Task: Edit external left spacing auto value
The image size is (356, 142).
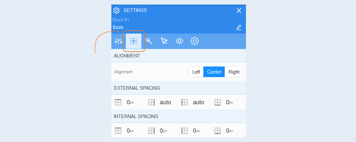Action: pyautogui.click(x=198, y=102)
